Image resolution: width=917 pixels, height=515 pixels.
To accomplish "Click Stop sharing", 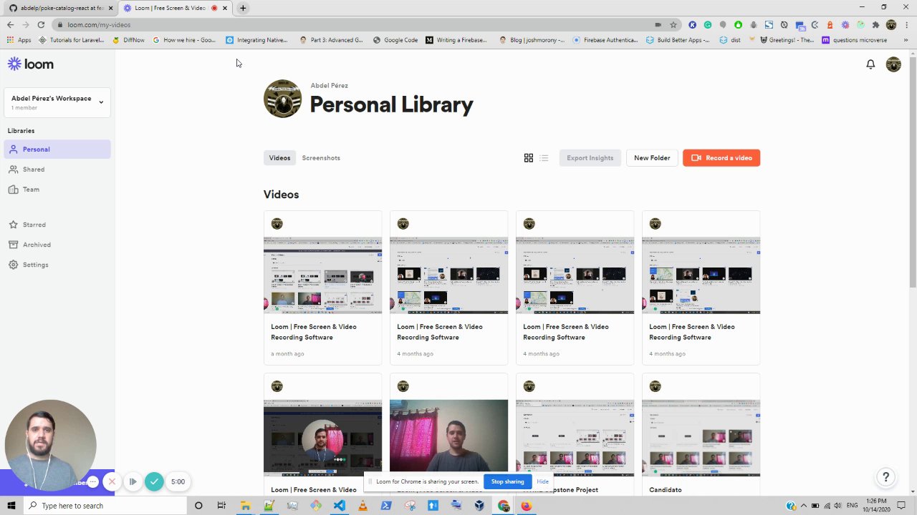I will [507, 481].
